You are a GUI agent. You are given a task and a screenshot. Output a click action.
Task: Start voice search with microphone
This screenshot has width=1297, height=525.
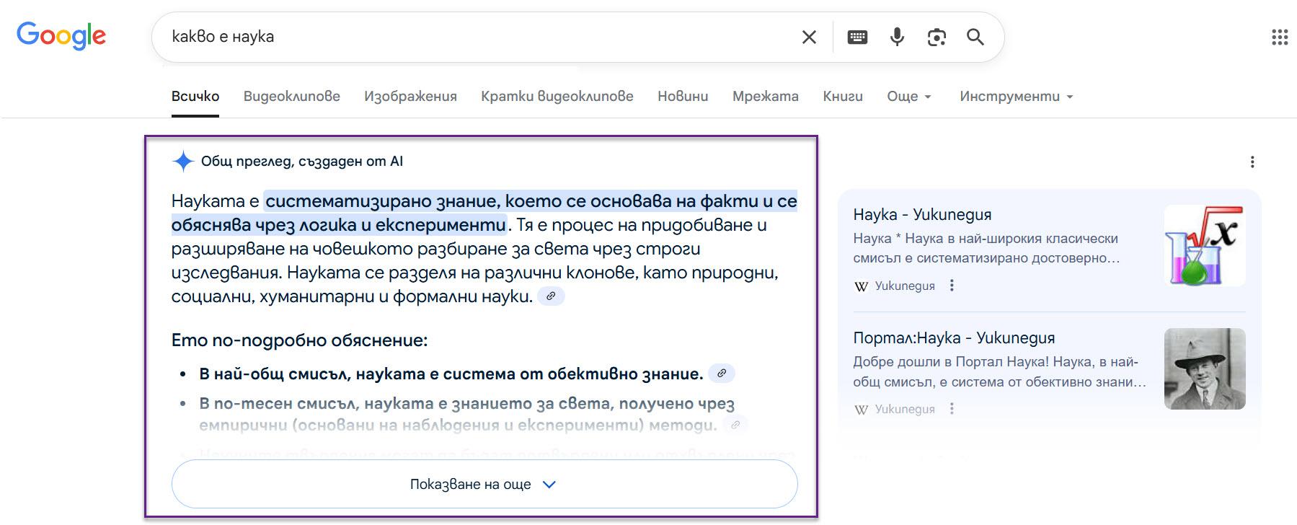[x=897, y=37]
